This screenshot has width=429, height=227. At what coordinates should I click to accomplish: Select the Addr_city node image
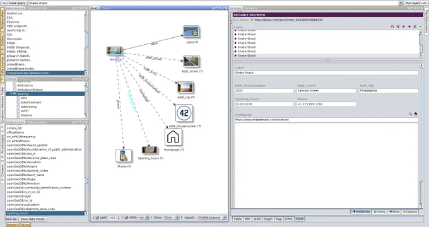click(x=185, y=88)
